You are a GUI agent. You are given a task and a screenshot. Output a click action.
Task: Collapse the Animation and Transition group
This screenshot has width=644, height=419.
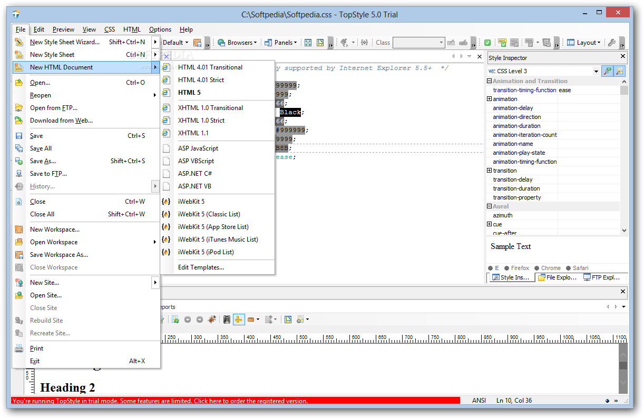[490, 81]
